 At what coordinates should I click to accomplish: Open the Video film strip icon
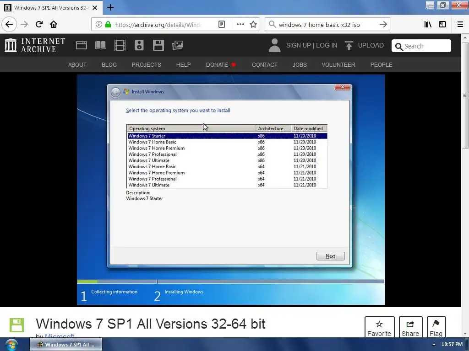coord(120,45)
